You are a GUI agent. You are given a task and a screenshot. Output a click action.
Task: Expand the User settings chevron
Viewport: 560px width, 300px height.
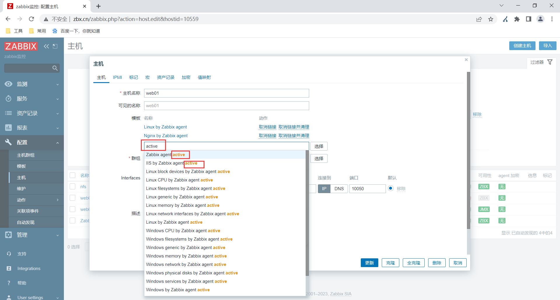point(57,298)
